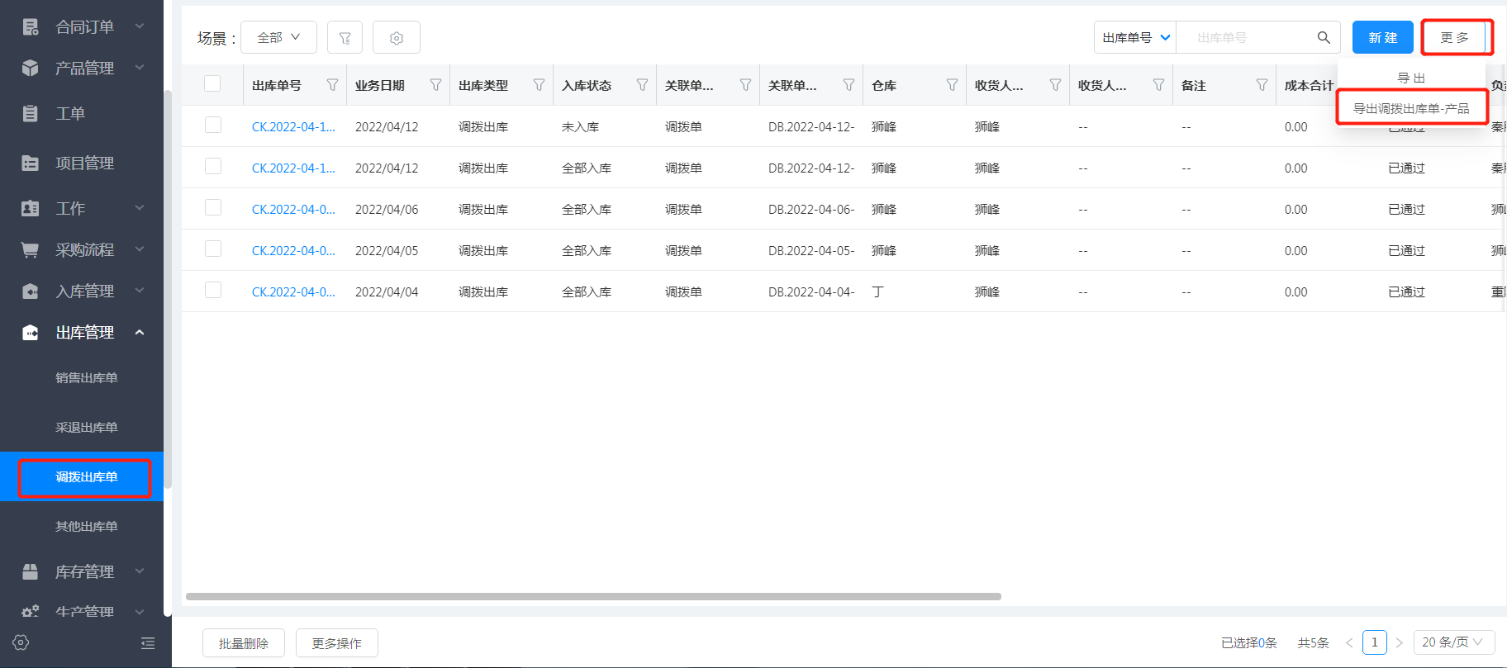
Task: Expand the 入库管理 menu chevron
Action: (140, 291)
